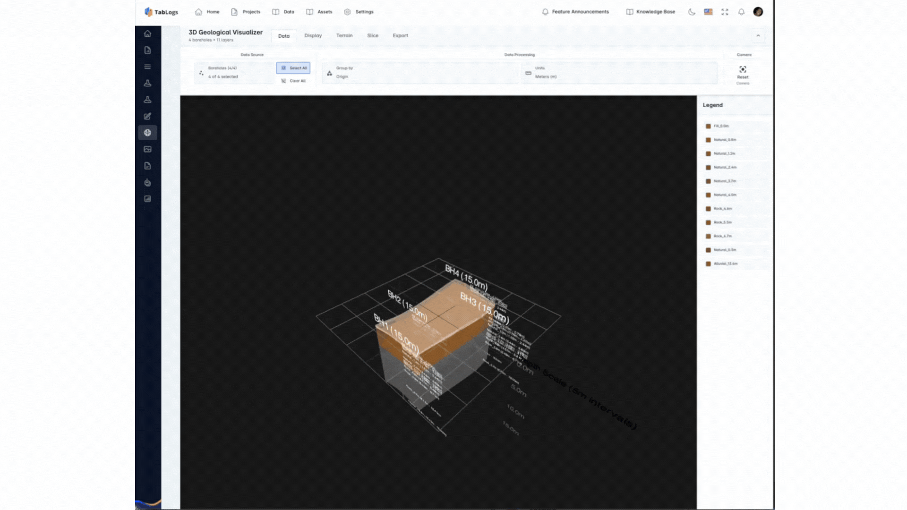
Task: Switch to the Slice tab
Action: pos(373,35)
